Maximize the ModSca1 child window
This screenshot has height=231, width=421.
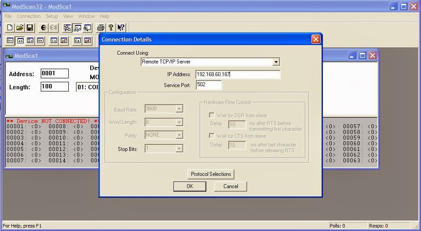pyautogui.click(x=362, y=56)
